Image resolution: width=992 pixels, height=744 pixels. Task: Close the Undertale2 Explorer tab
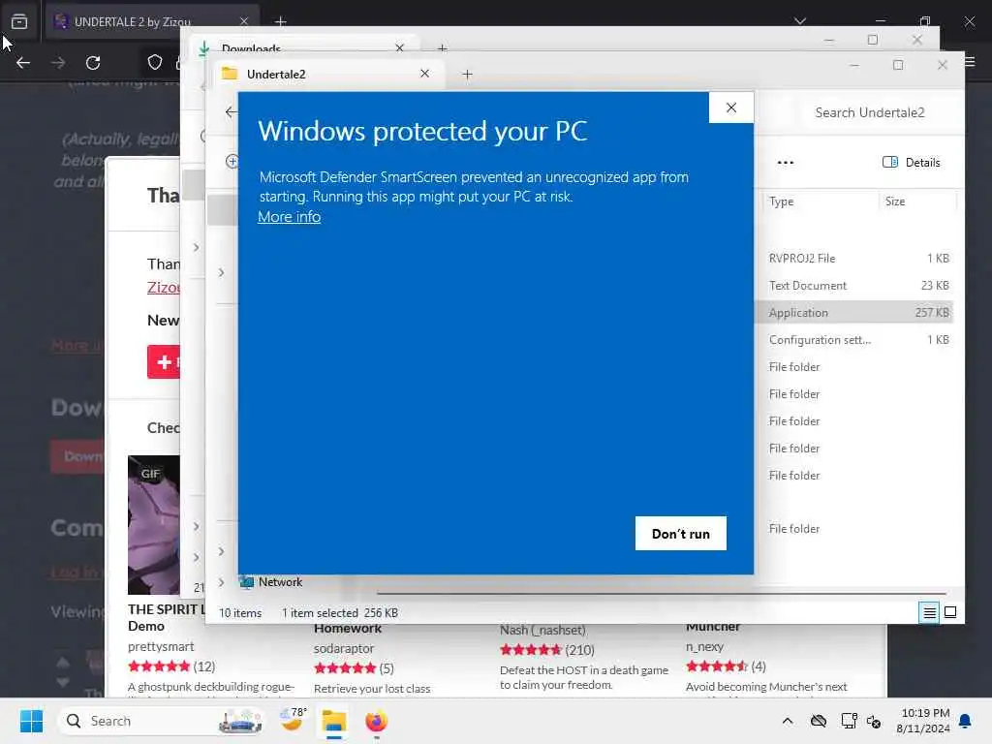pyautogui.click(x=424, y=74)
